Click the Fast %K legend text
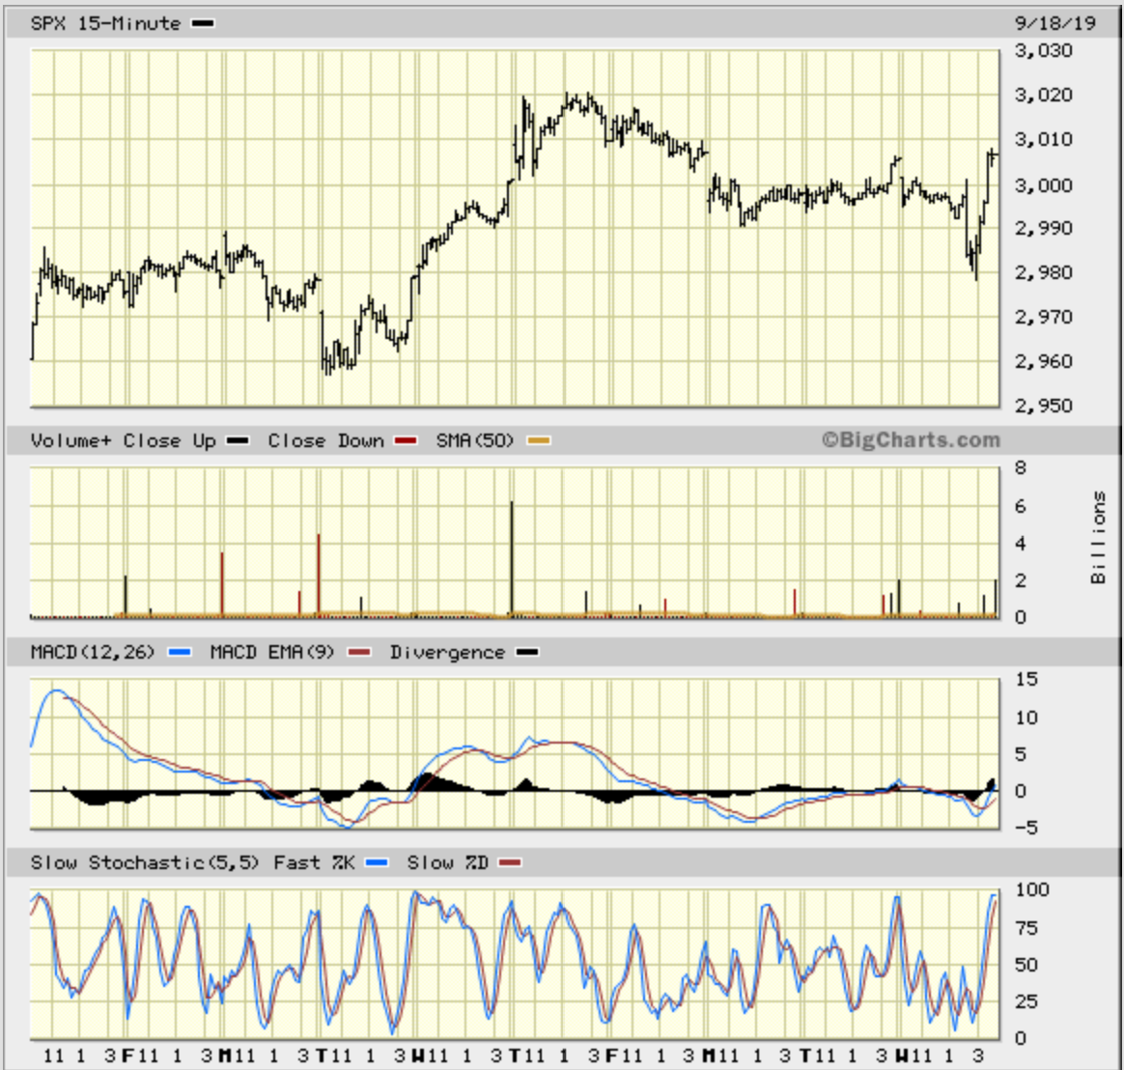 point(314,863)
